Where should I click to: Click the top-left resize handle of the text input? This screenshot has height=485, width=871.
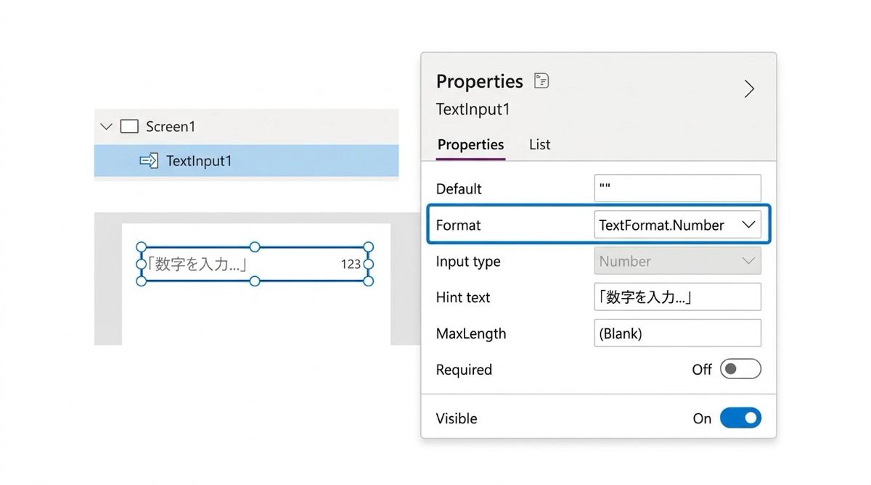(x=142, y=247)
